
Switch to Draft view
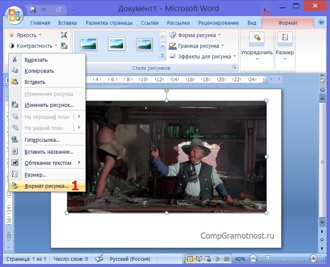click(x=227, y=258)
